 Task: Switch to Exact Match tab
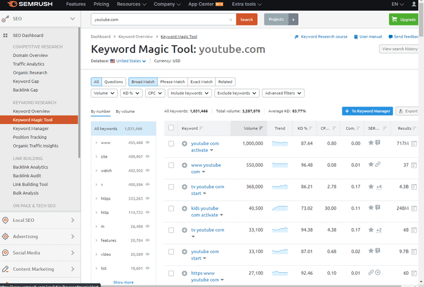point(201,82)
